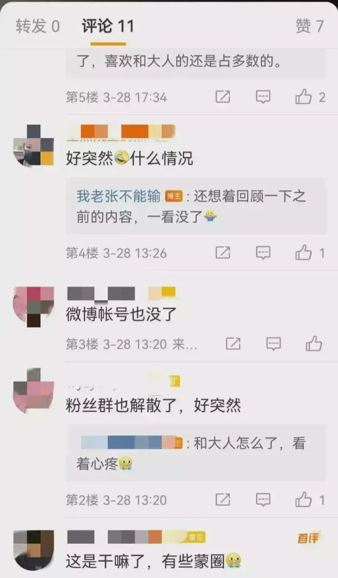Repost the 3rd floor comment
The height and width of the screenshot is (578, 338).
233,344
